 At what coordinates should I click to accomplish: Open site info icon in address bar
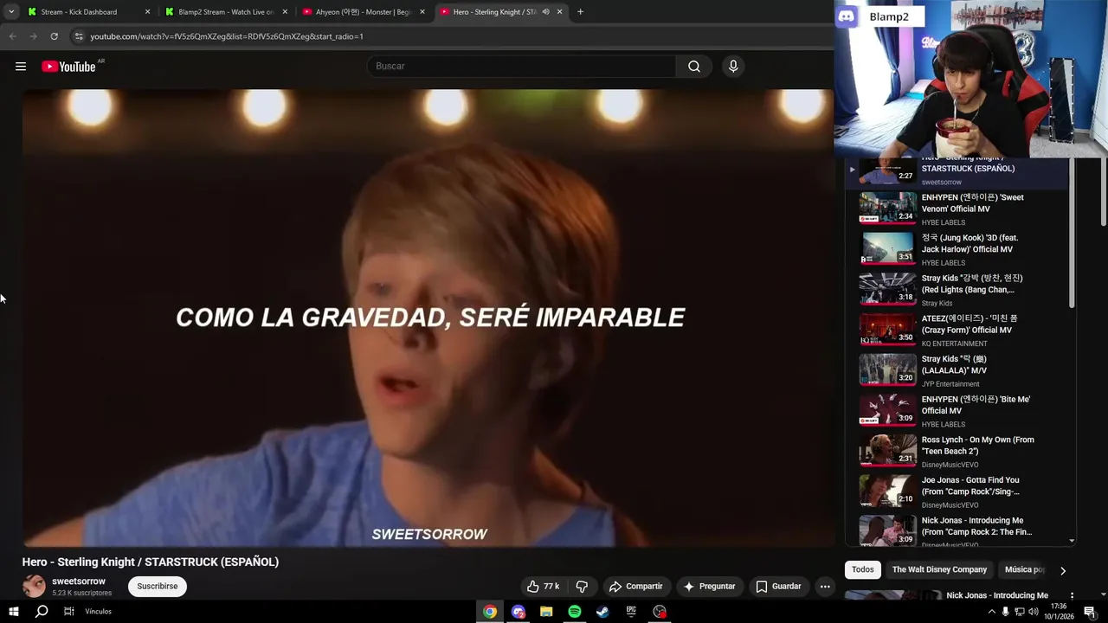click(79, 36)
